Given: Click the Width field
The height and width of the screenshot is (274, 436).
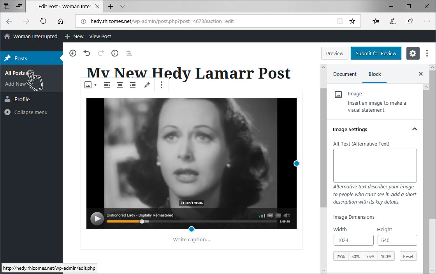Looking at the screenshot, I should pos(353,241).
